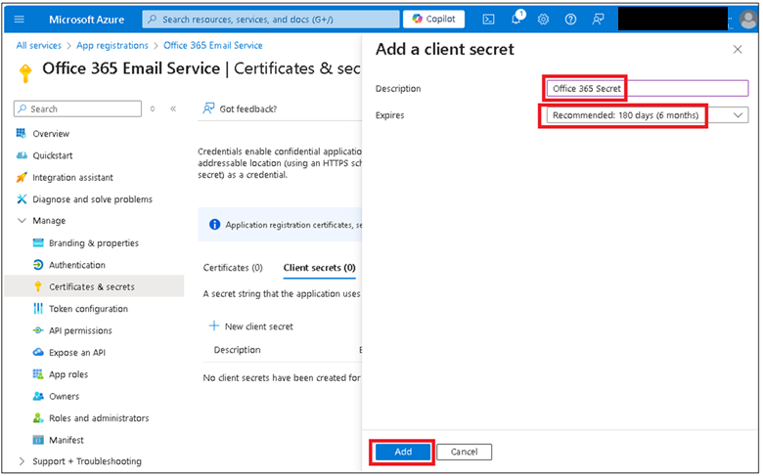Click the Microsoft Azure home title
The image size is (763, 476).
[87, 20]
